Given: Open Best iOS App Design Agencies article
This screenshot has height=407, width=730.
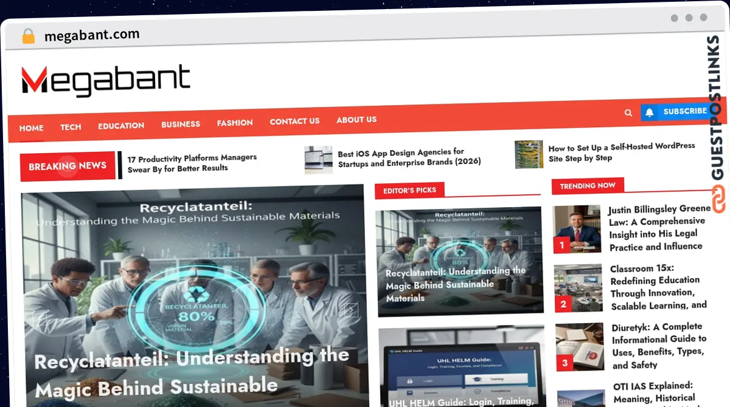Looking at the screenshot, I should pyautogui.click(x=409, y=157).
